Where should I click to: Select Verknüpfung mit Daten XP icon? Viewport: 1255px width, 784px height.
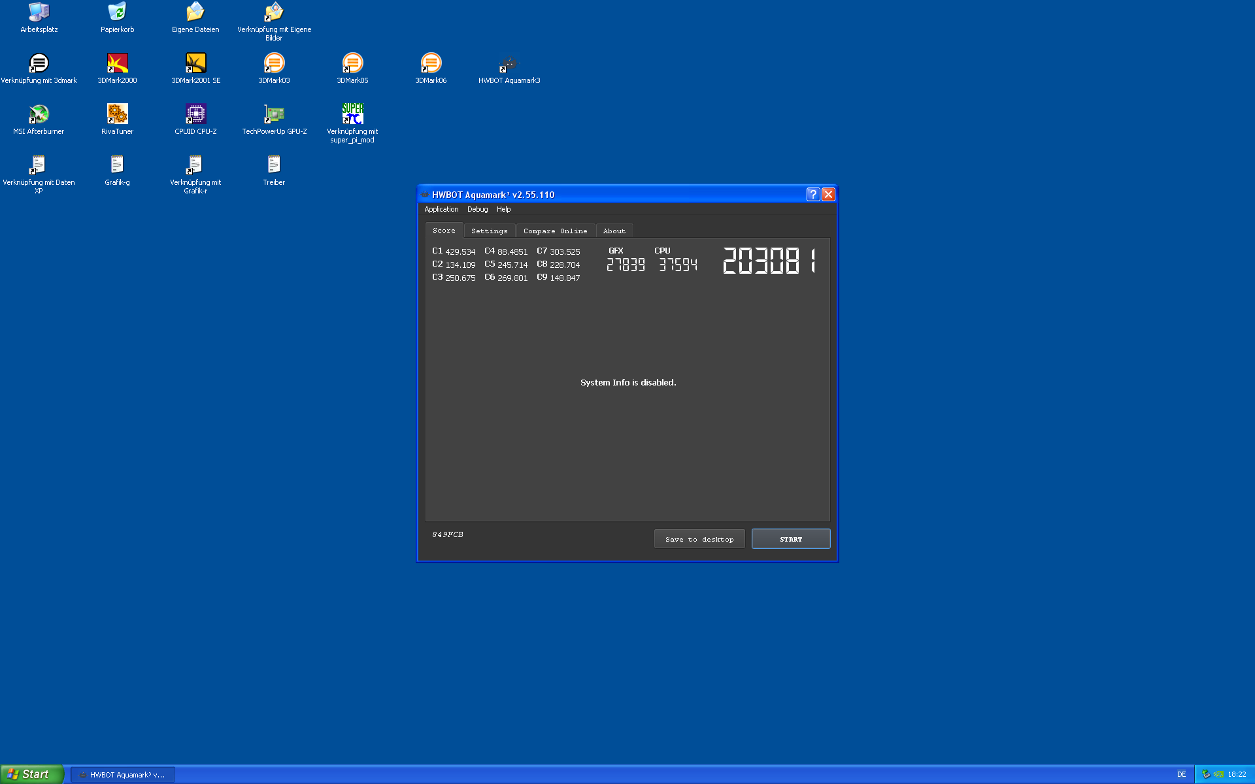(39, 174)
